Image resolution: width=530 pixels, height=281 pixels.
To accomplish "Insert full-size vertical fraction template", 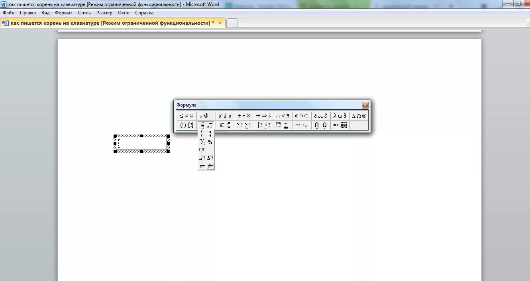I will point(202,134).
